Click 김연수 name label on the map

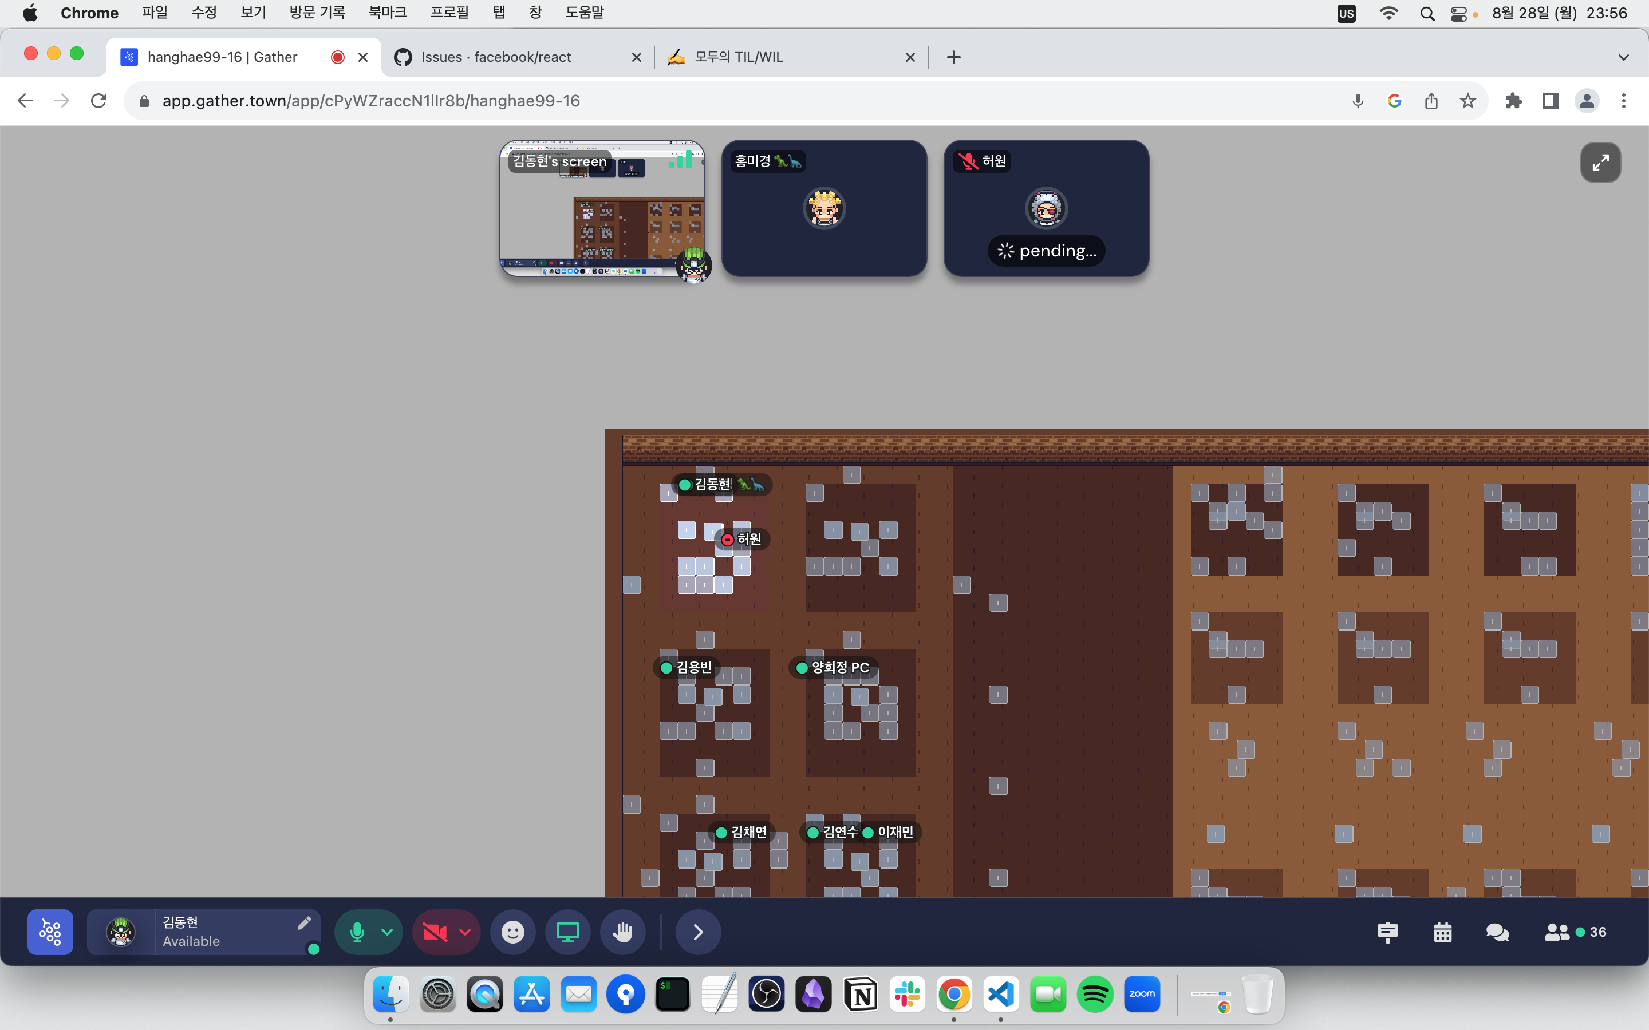coord(833,832)
